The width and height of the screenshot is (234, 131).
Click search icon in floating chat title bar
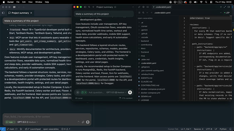coord(89,7)
